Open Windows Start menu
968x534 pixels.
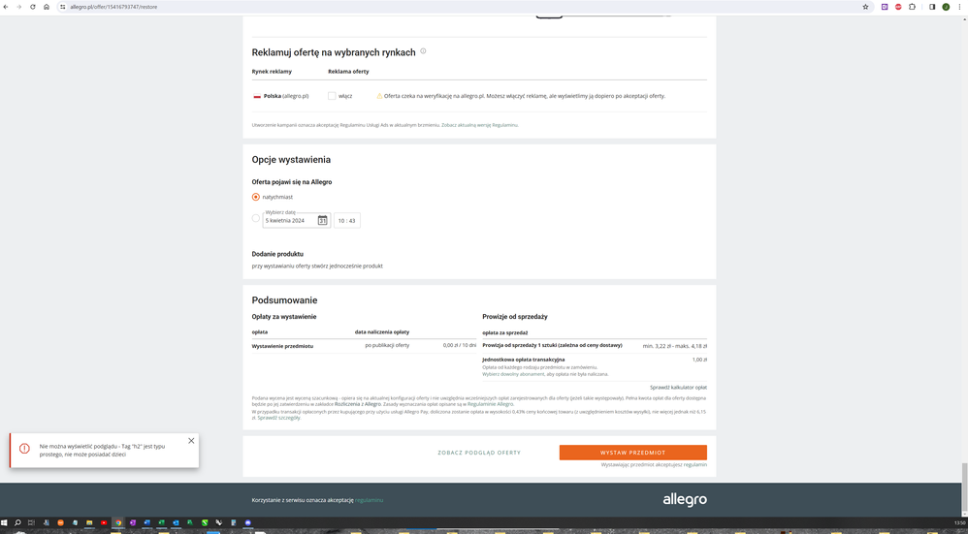pyautogui.click(x=5, y=522)
